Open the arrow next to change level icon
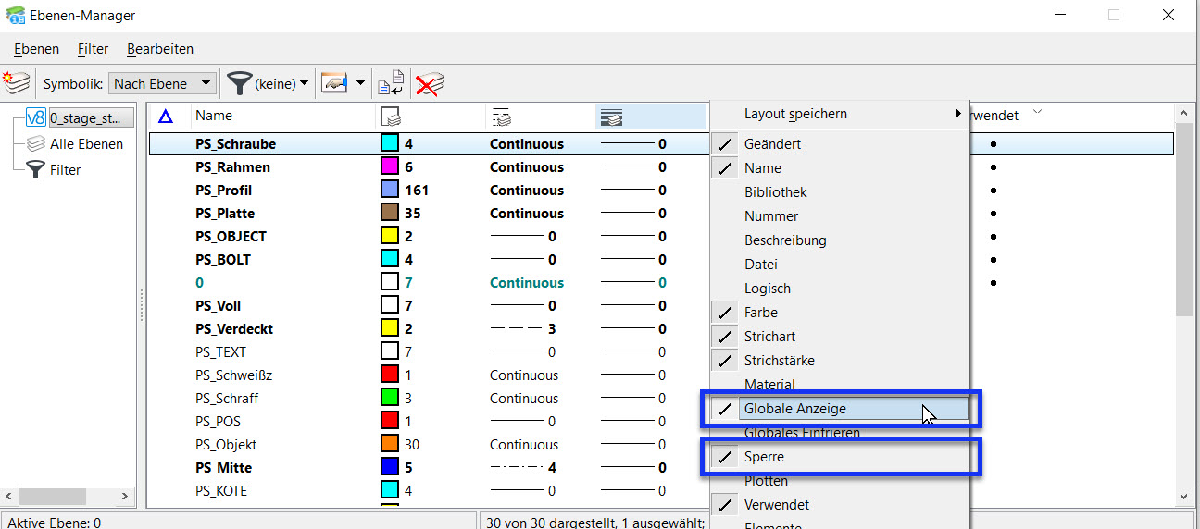Viewport: 1200px width, 529px height. (360, 84)
